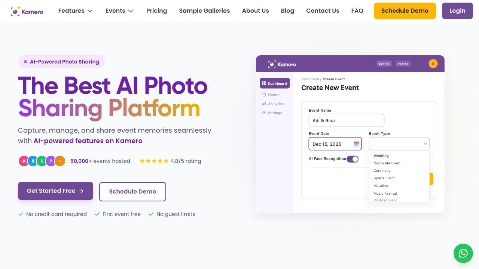
Task: Click the blue 'R' avatar circle
Action: click(x=33, y=161)
